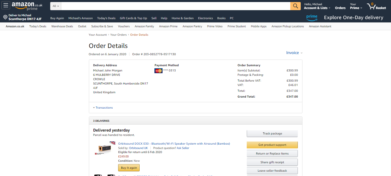Image resolution: width=391 pixels, height=176 pixels.
Task: Open the Orbitsound speaker product thumbnail
Action: [105, 148]
